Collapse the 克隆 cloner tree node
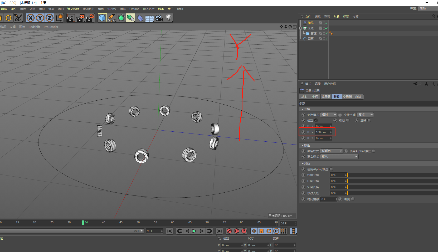The image size is (438, 252). [x=301, y=28]
